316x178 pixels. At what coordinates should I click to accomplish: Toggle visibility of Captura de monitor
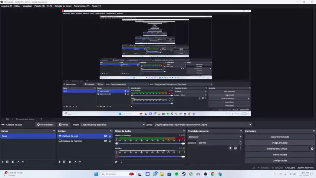[105, 141]
